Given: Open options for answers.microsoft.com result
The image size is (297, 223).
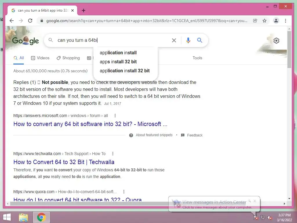Looking at the screenshot, I should click(x=115, y=116).
